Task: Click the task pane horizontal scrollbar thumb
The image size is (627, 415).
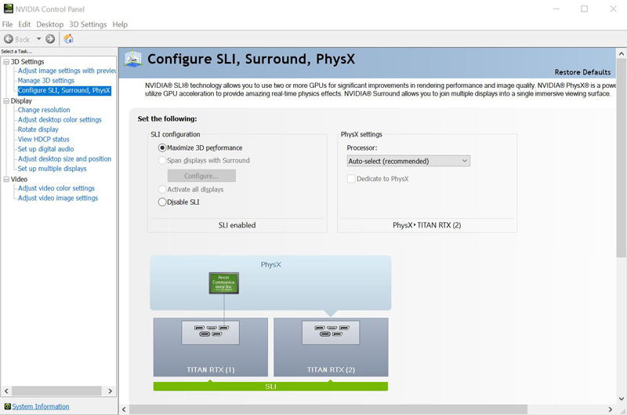Action: click(56, 391)
